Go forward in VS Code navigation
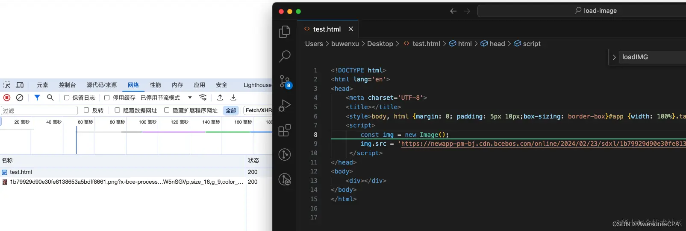686x231 pixels. click(x=467, y=11)
